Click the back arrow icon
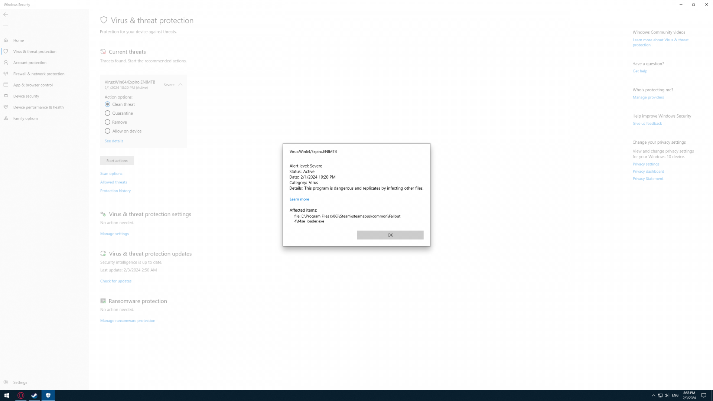 [6, 14]
